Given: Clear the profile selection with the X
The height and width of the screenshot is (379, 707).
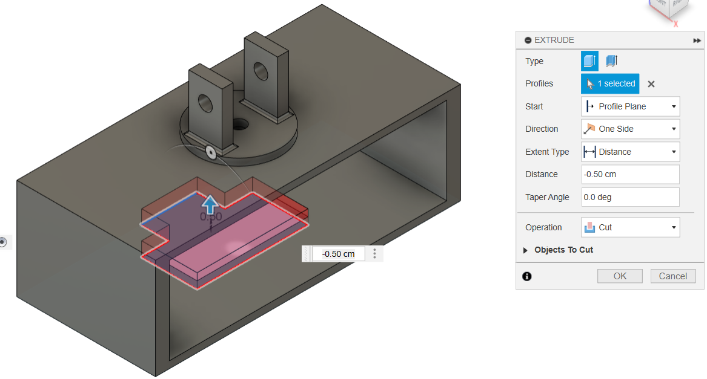Looking at the screenshot, I should coord(651,83).
